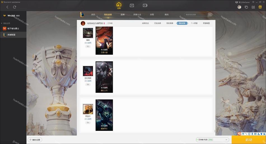Viewport: 266px width, 144px height.
Task: Click the 塔姆 champion portrait
Action: [88, 33]
